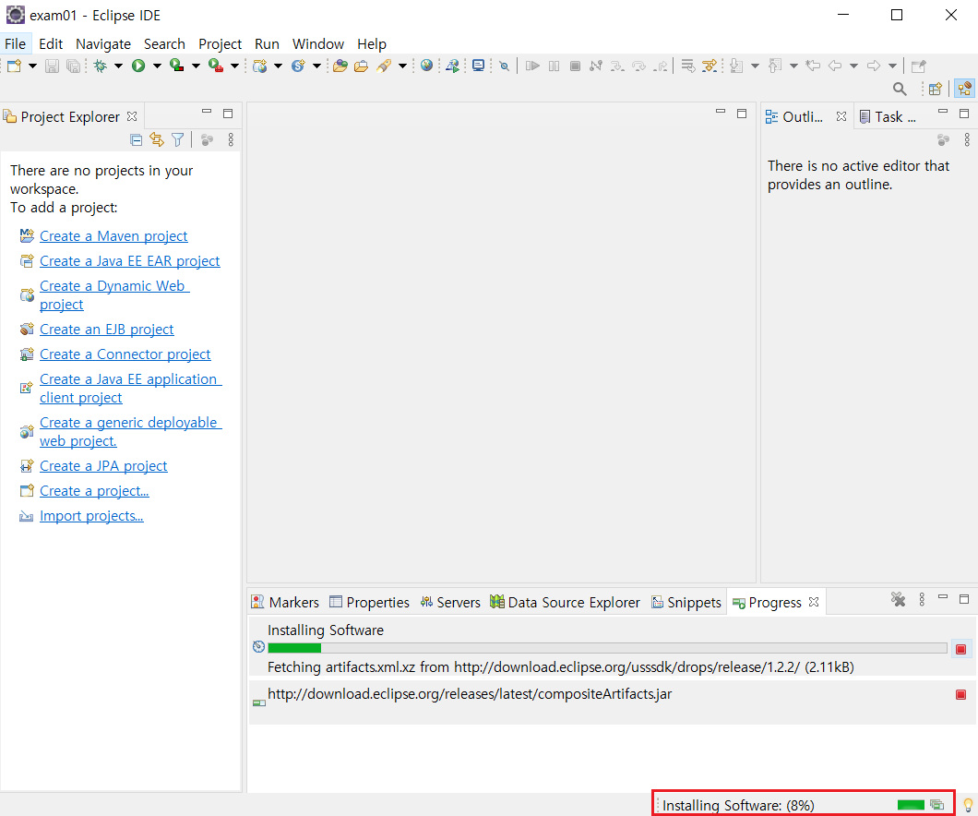Click the Terminate stop square icon

[575, 66]
